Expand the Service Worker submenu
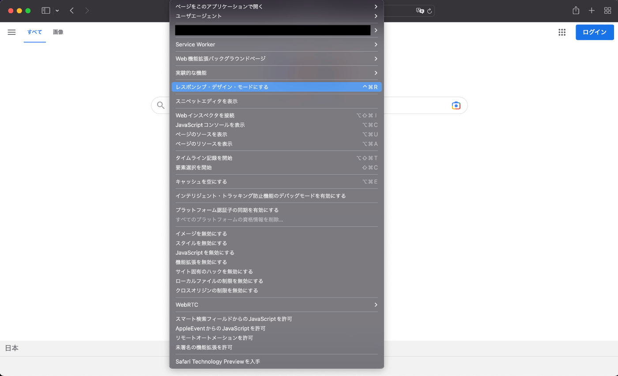The image size is (618, 376). pyautogui.click(x=277, y=45)
